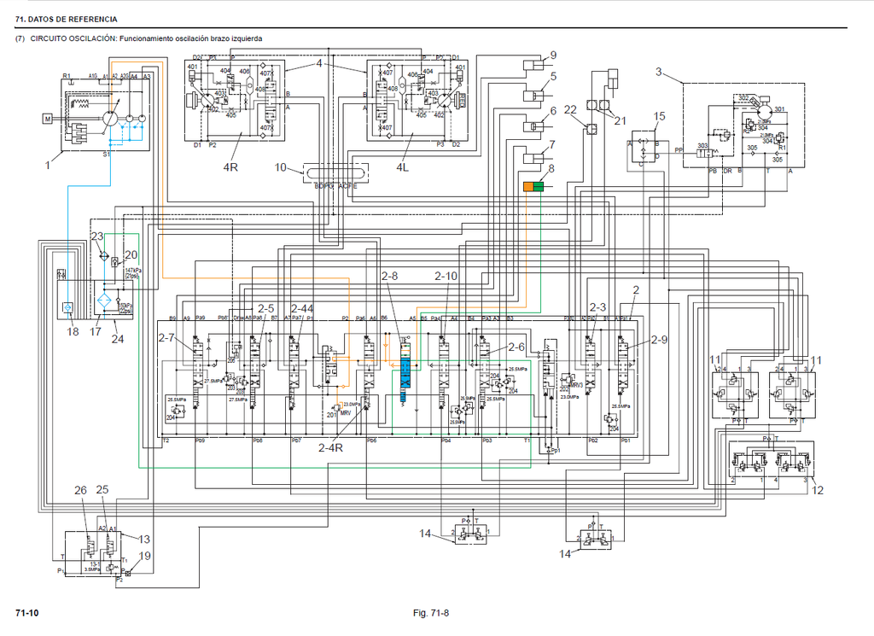
Task: Click the green half of component 8
Action: [x=539, y=186]
